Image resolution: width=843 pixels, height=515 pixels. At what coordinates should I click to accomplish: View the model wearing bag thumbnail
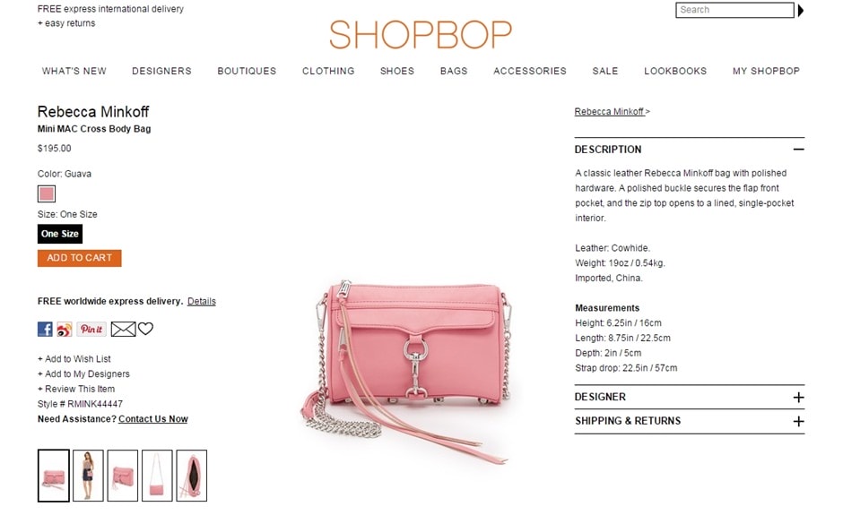(88, 476)
